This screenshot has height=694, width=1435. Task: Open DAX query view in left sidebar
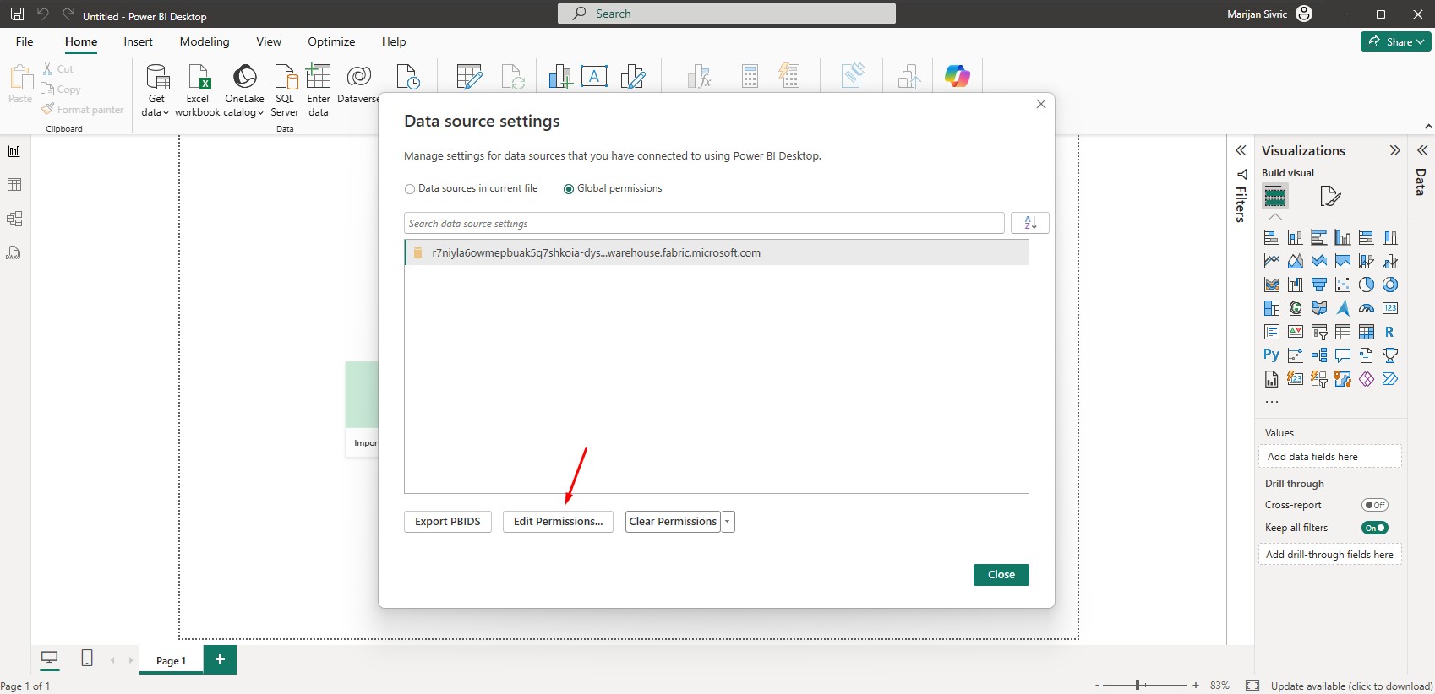click(14, 252)
